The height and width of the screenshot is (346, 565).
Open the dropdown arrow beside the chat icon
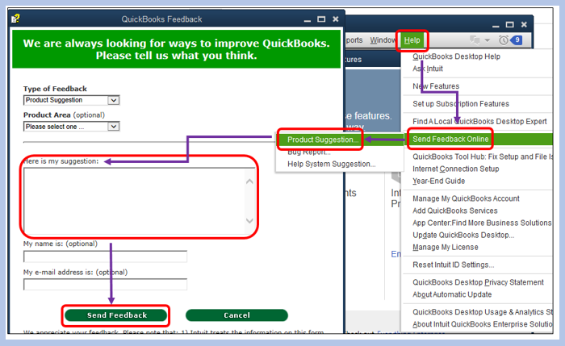click(x=488, y=40)
